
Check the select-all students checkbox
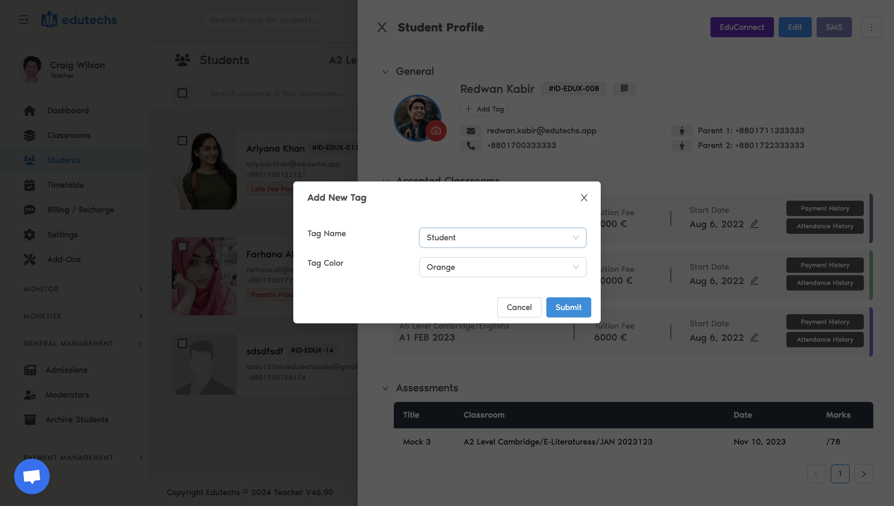[182, 93]
